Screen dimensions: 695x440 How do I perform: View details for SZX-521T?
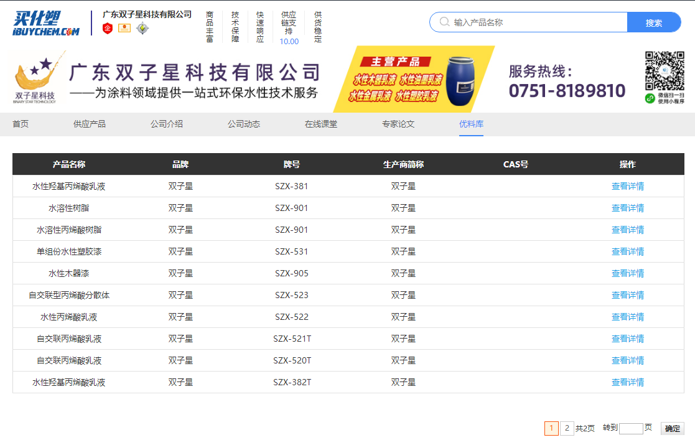pyautogui.click(x=628, y=339)
